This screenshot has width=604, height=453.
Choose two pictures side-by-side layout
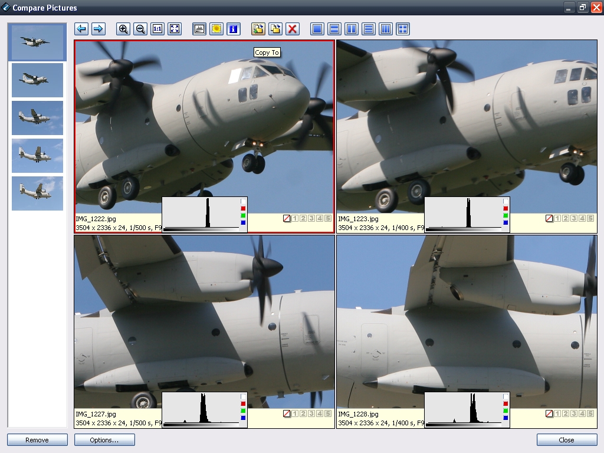352,29
